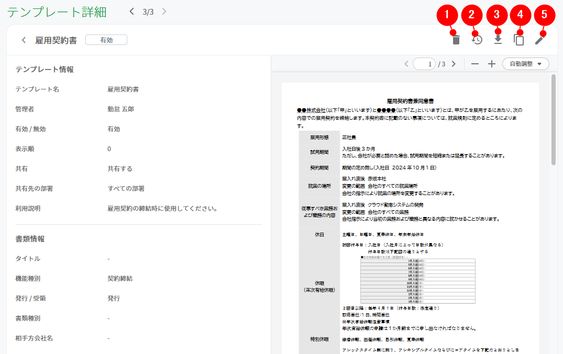Zoom out the preview with minus
The height and width of the screenshot is (354, 563).
click(474, 64)
